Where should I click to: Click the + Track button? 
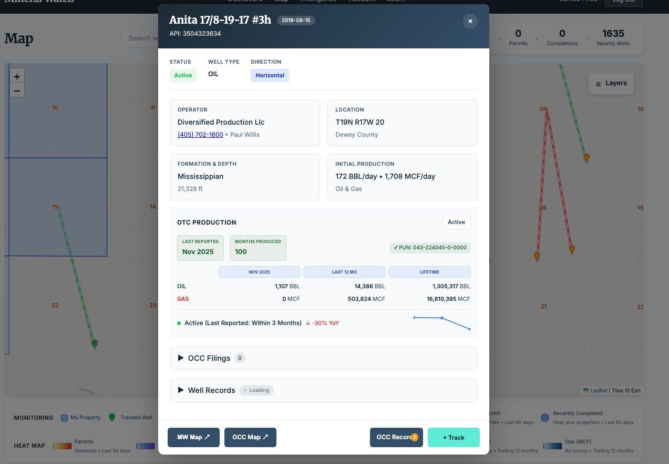[453, 438]
